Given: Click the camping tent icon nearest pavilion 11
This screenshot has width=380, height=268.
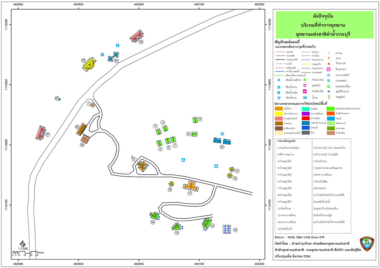Looking at the screenshot, I should [216, 166].
